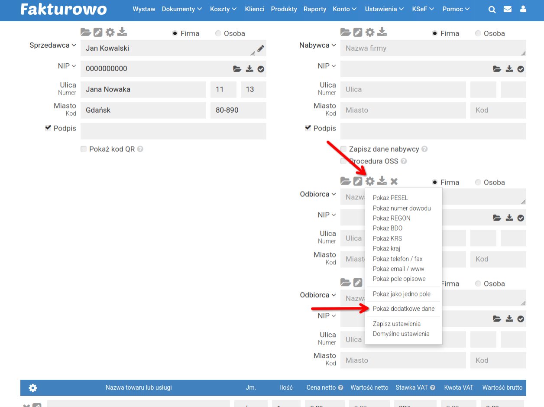Open the envelope messages icon in header
This screenshot has height=407, width=544.
coord(508,10)
